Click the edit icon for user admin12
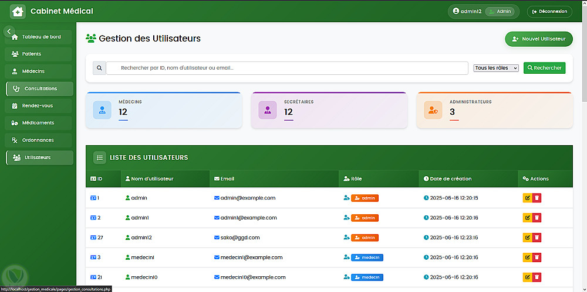The height and width of the screenshot is (292, 587). coord(527,238)
